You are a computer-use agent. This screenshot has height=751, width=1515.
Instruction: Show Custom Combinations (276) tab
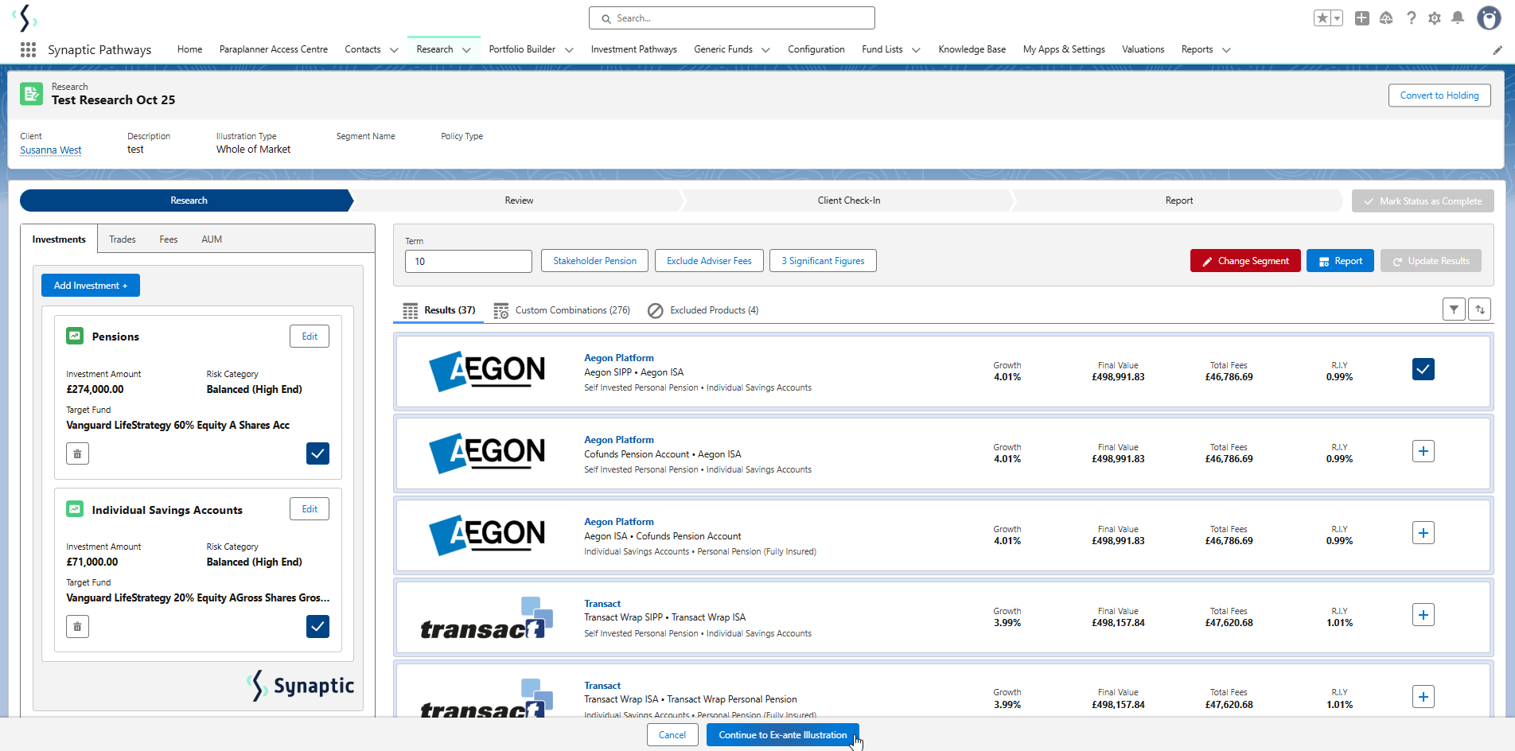(562, 310)
